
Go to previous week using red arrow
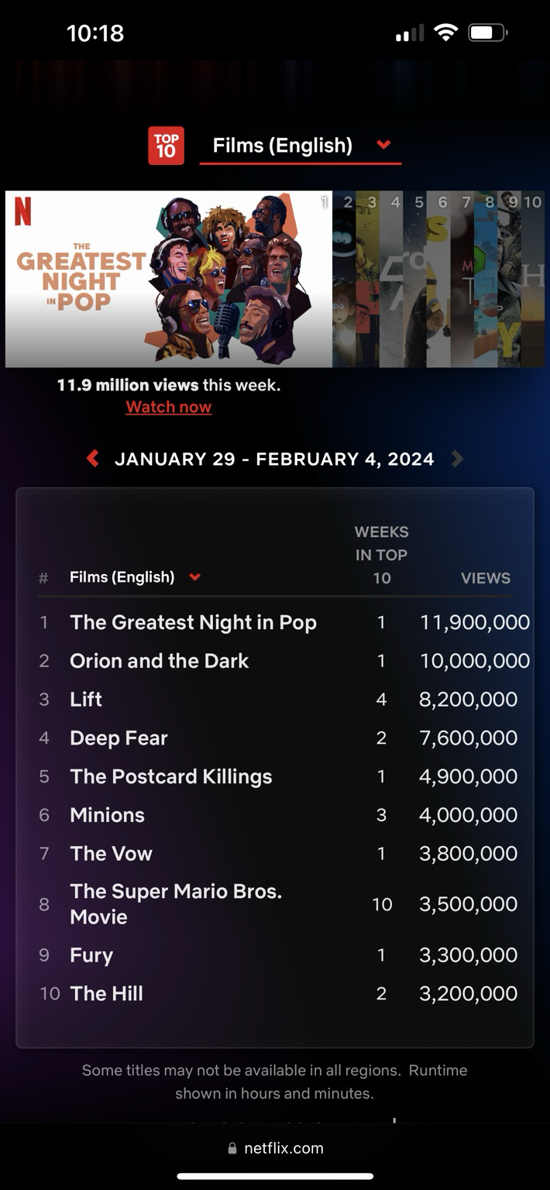click(x=93, y=459)
